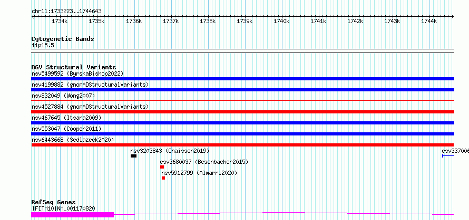Open the nsv832049 (Wong2007) variant label
Screen dimensions: 469x220
(63, 96)
